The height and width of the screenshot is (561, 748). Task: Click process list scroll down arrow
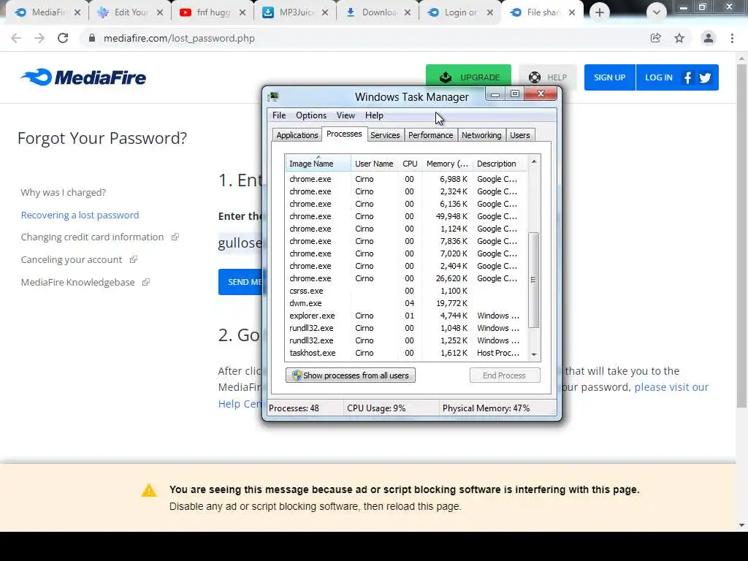pyautogui.click(x=534, y=354)
